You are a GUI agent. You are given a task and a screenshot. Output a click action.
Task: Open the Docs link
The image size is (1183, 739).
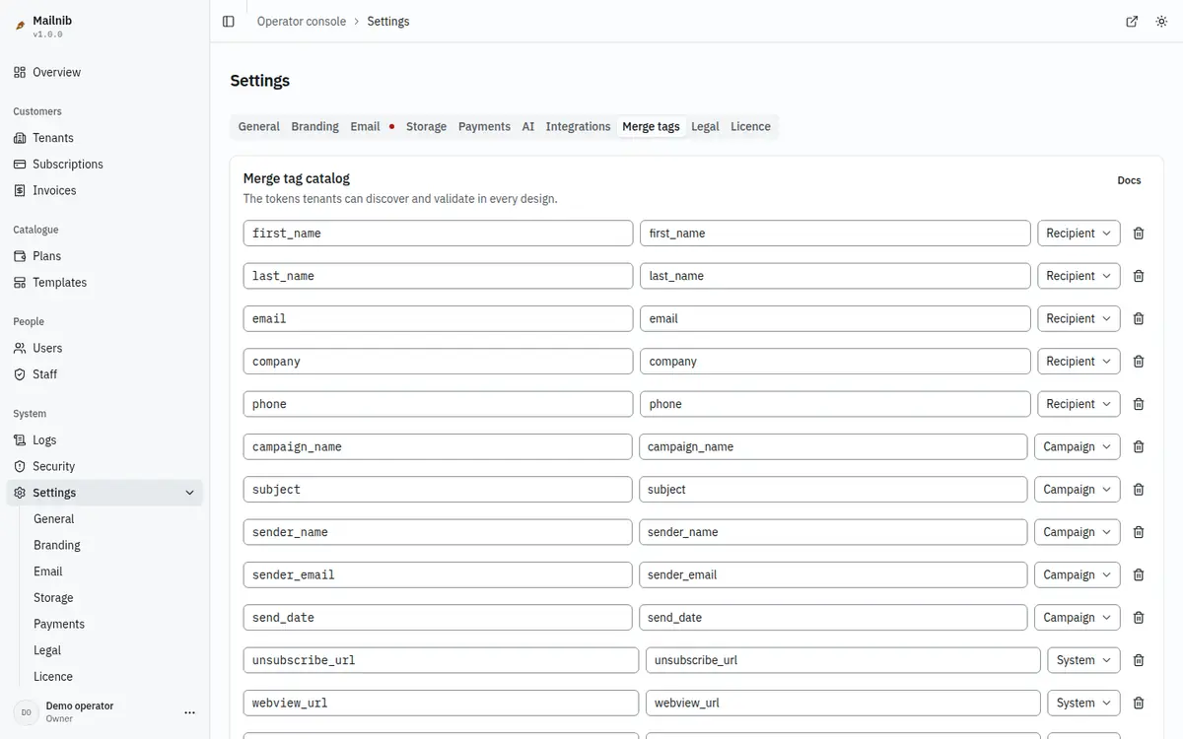pyautogui.click(x=1129, y=180)
